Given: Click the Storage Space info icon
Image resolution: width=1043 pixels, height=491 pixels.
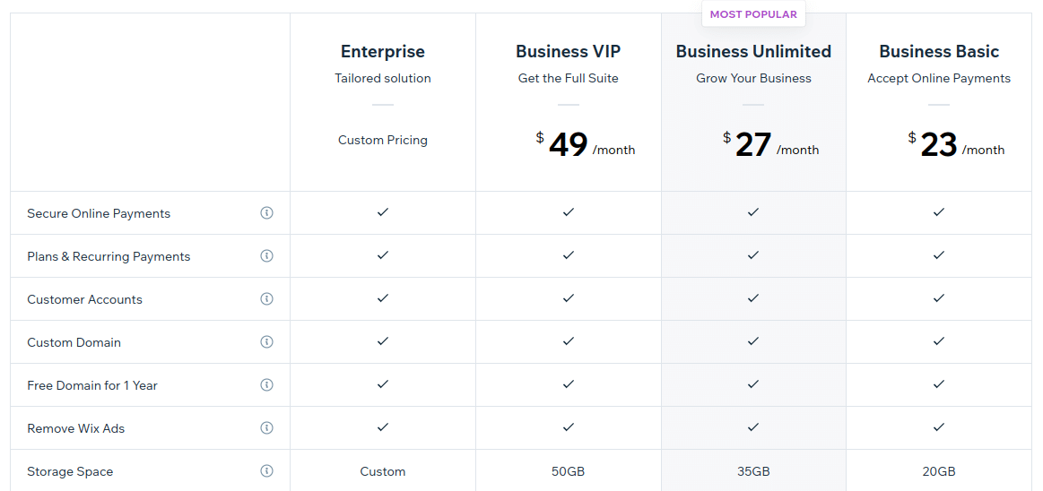Looking at the screenshot, I should [x=266, y=471].
